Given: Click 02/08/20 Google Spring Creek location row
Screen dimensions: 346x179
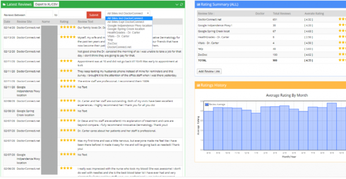Looking at the screenshot, I should click(x=93, y=113).
